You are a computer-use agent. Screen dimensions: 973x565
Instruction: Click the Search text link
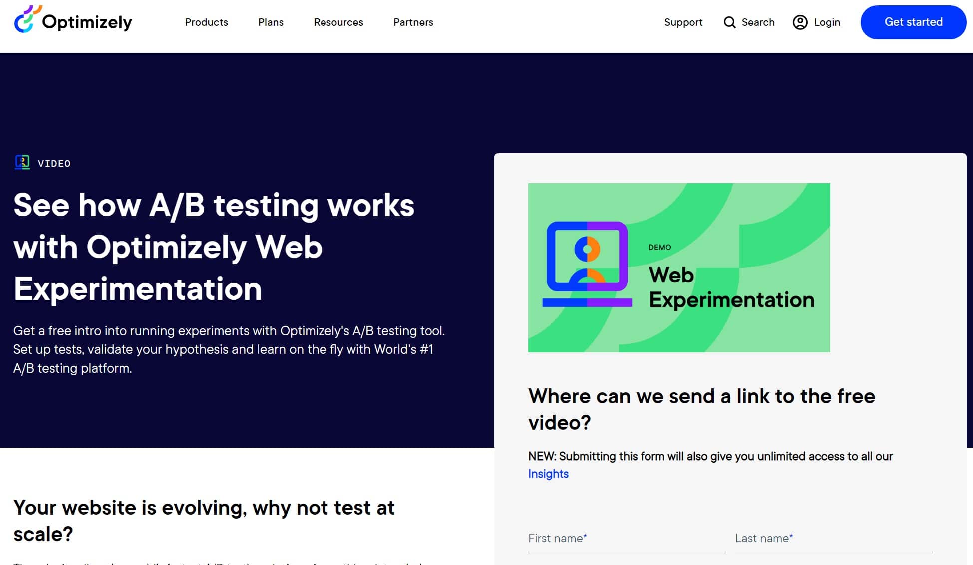pos(758,22)
